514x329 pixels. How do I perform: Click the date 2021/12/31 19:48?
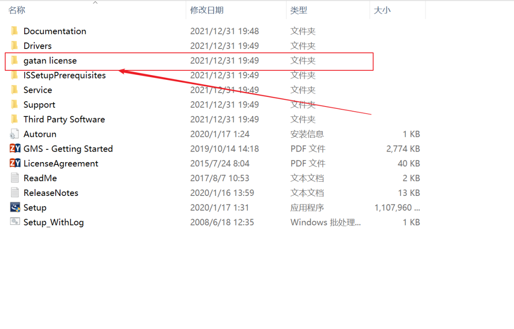(x=225, y=31)
